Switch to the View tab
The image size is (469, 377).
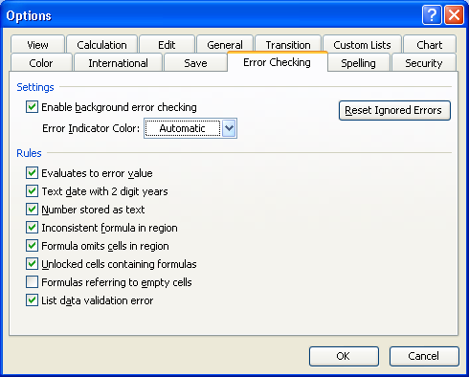[x=37, y=45]
